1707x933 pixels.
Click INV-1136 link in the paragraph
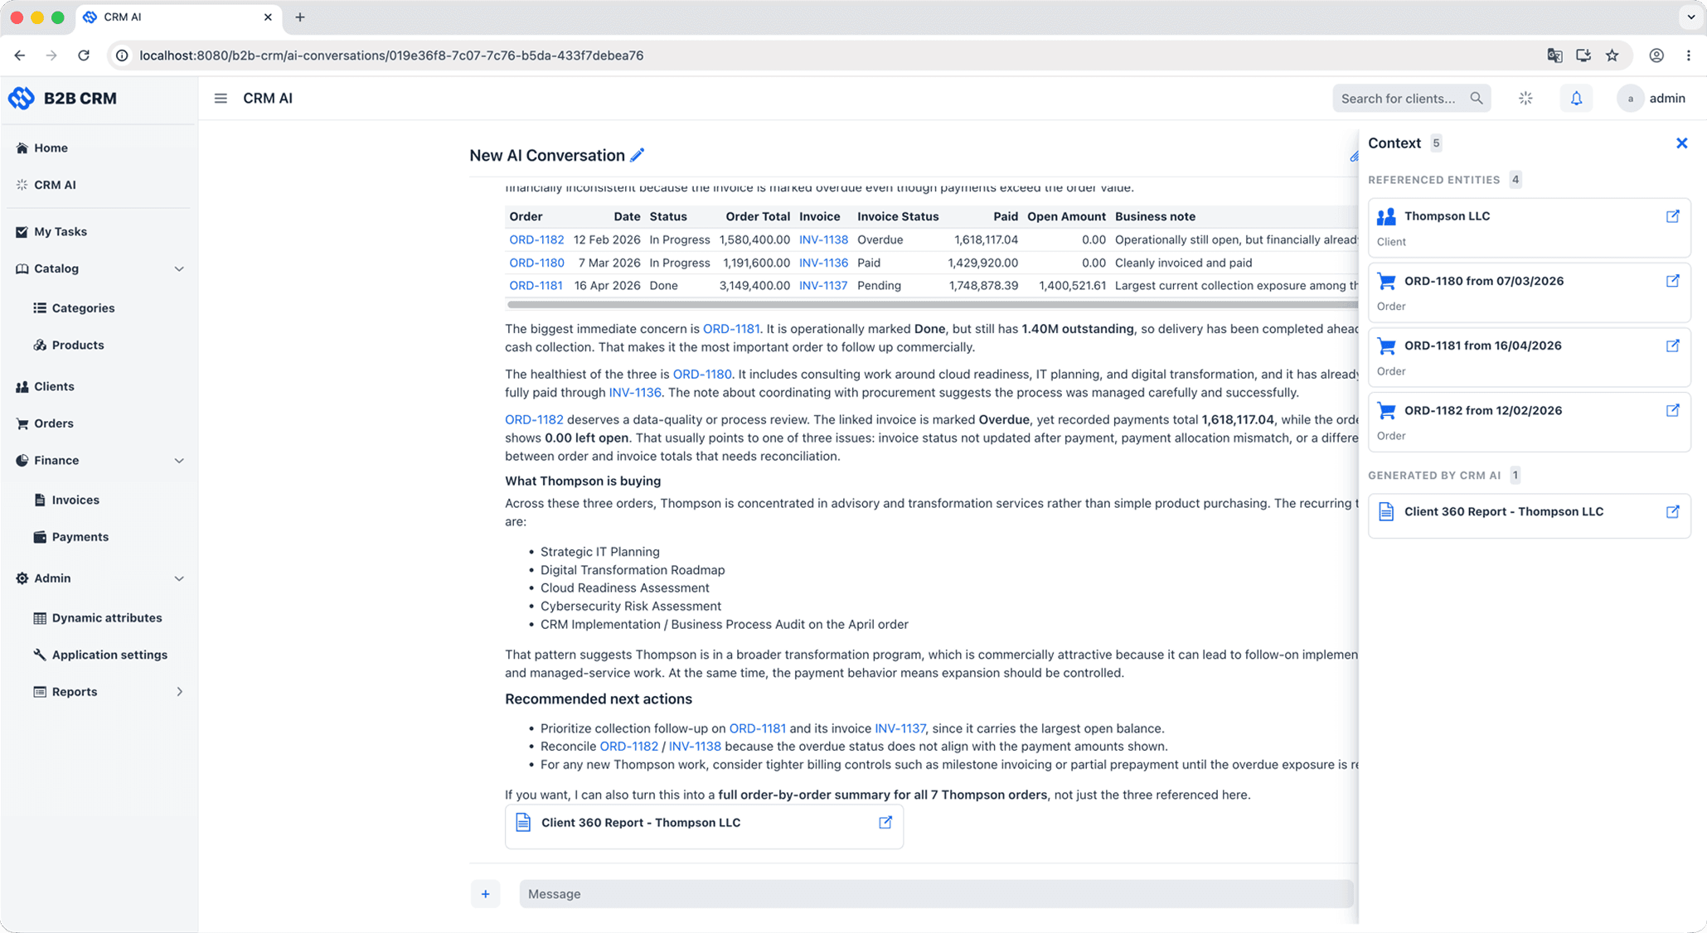635,393
